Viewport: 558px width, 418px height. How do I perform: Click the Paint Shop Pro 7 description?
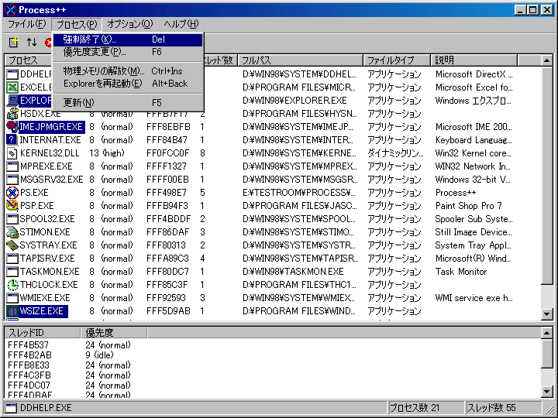pos(468,205)
